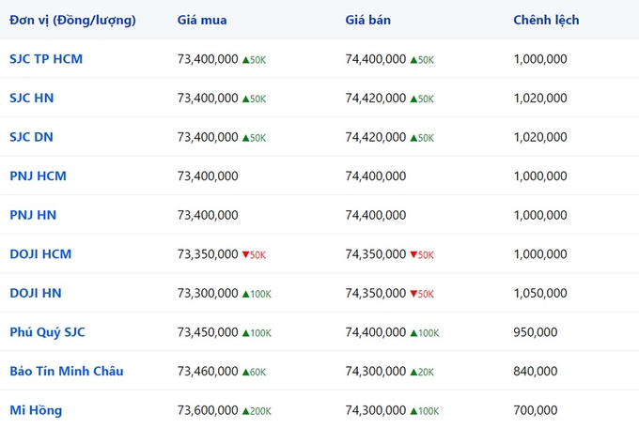Image resolution: width=639 pixels, height=428 pixels.
Task: Select Phú Quý SJC buy price 73,450,000
Action: click(208, 332)
